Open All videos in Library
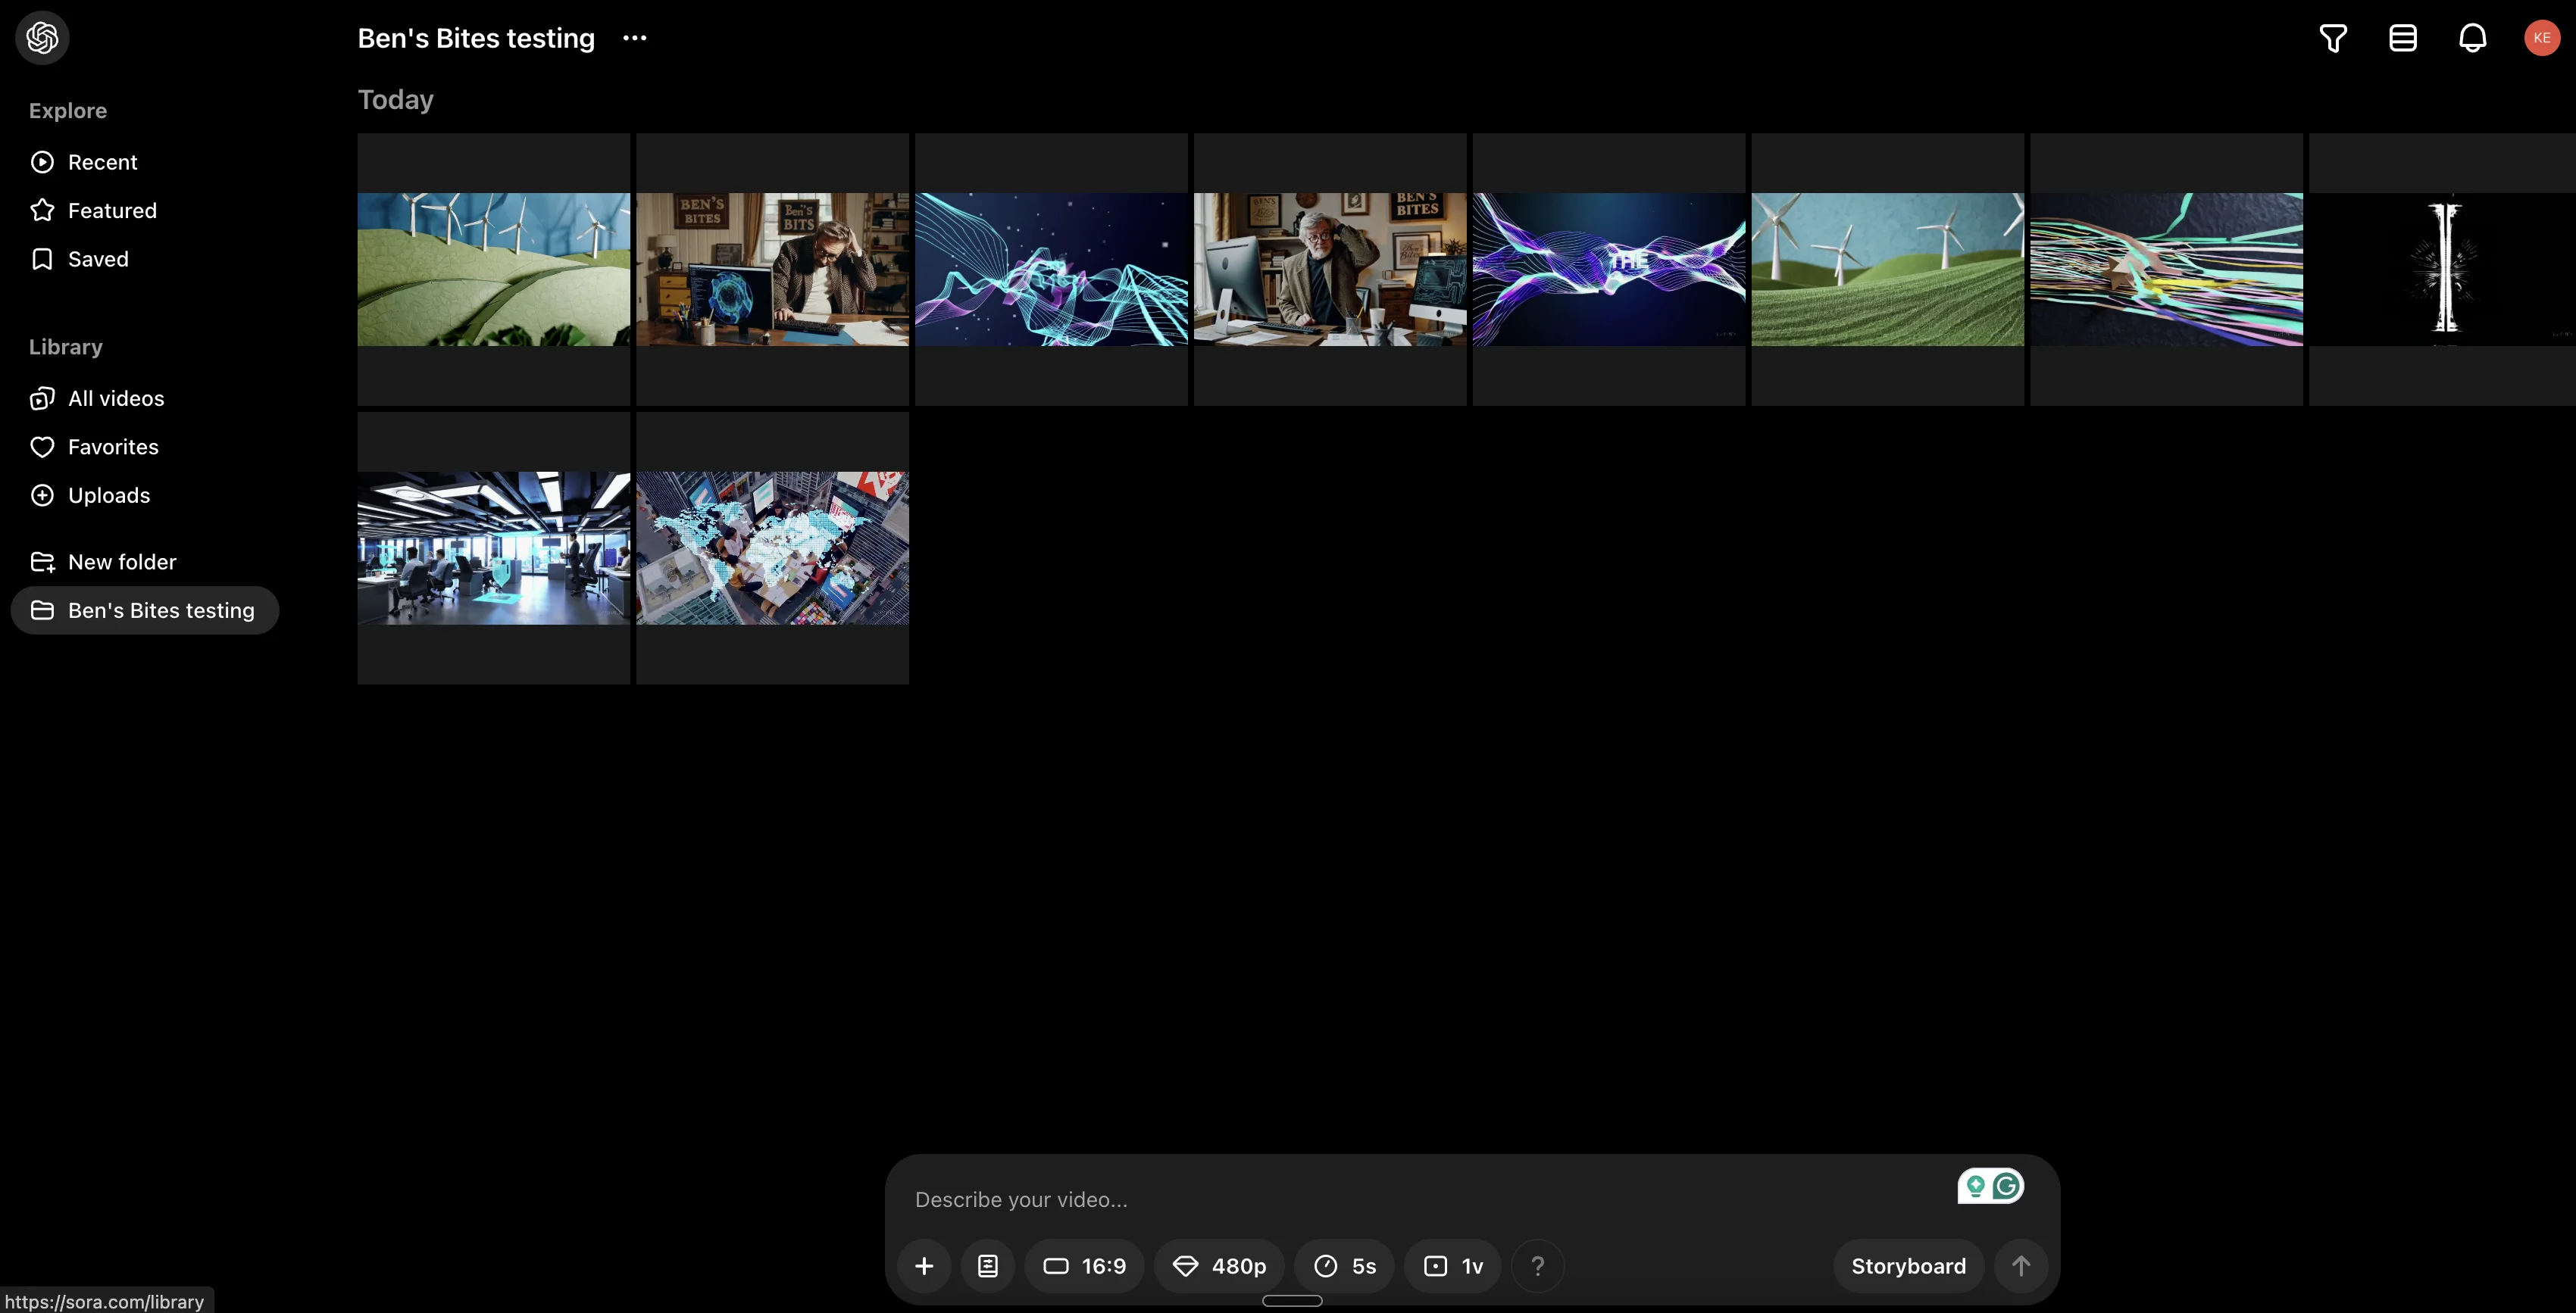This screenshot has height=1313, width=2576. (x=115, y=399)
